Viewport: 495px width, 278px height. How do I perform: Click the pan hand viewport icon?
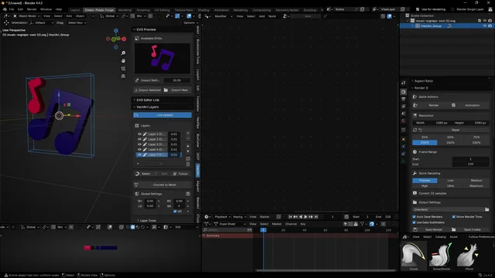(123, 61)
